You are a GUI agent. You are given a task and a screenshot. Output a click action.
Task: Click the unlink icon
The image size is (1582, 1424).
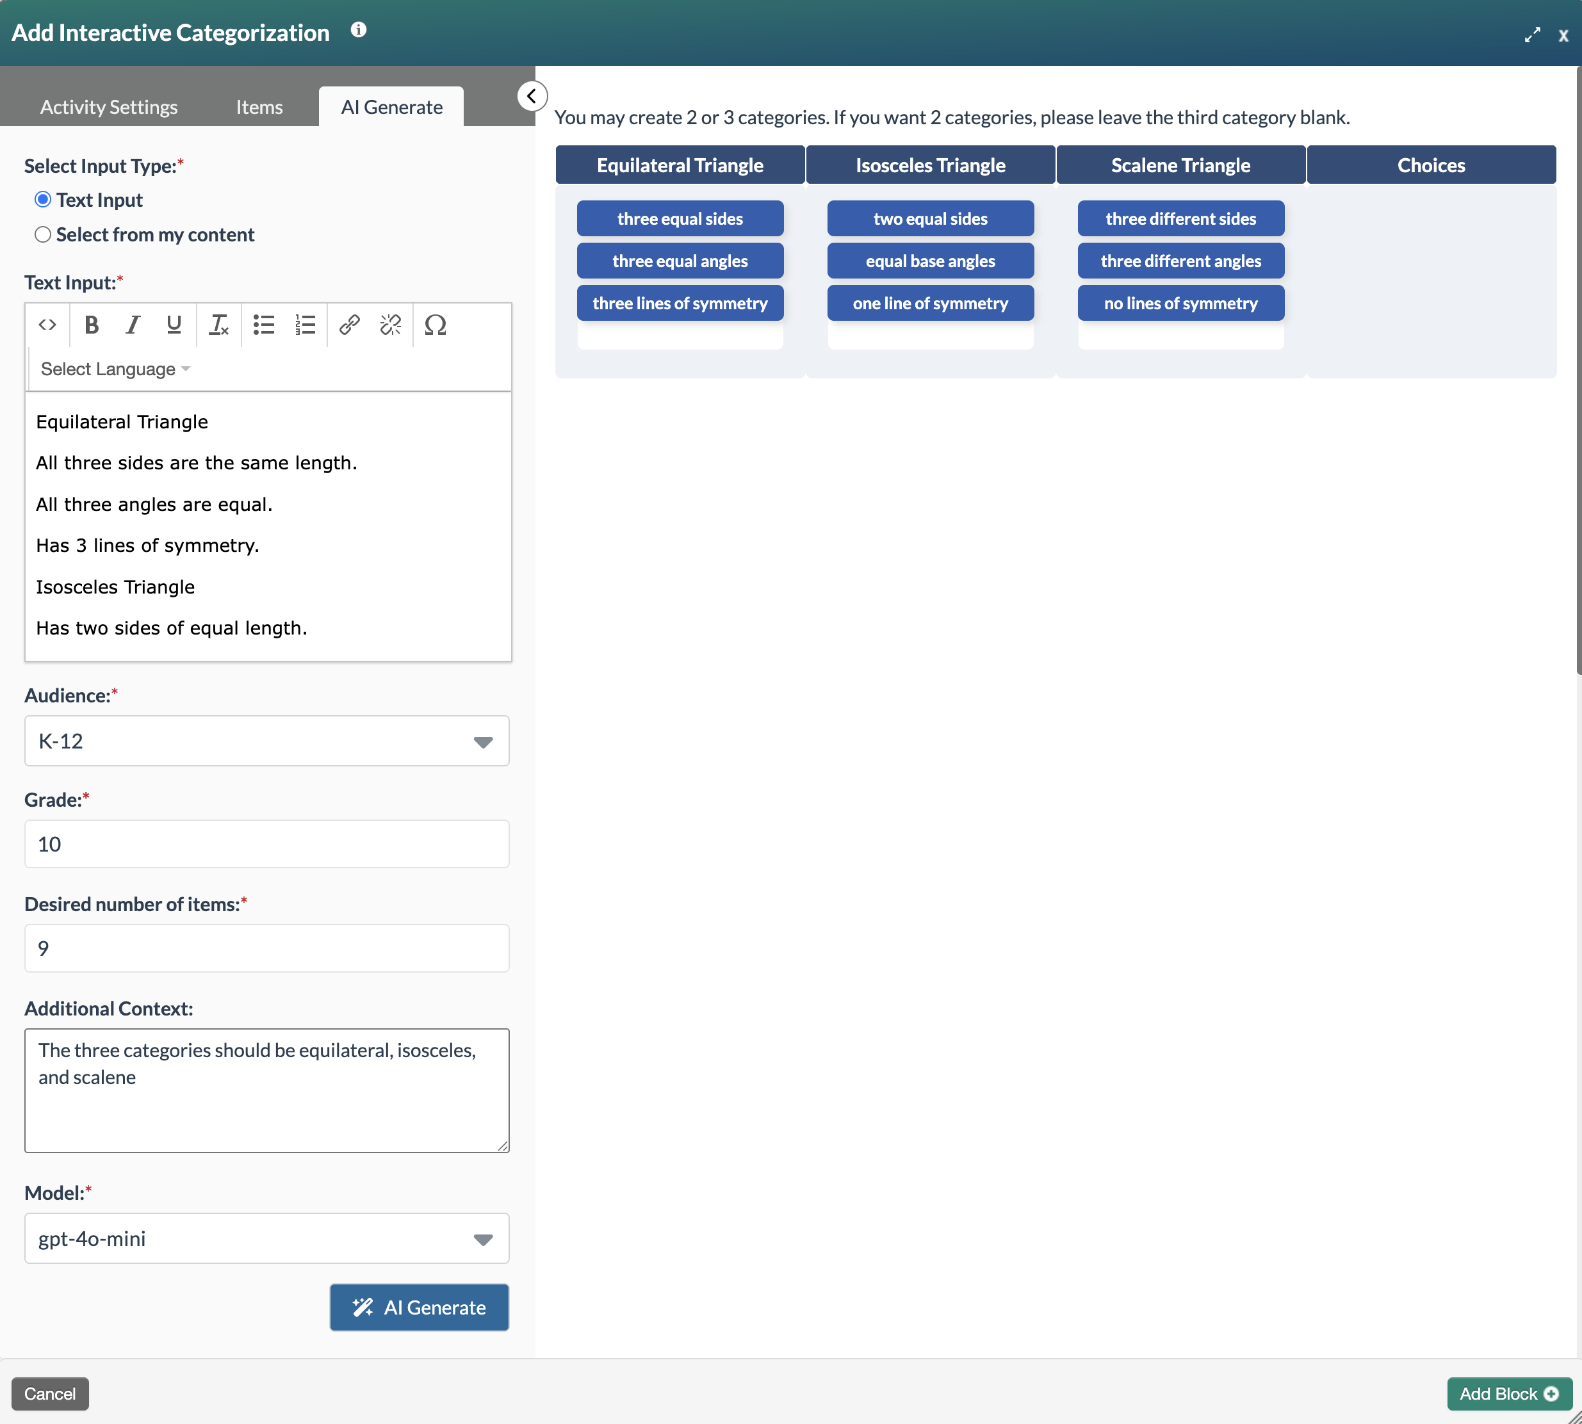point(391,324)
